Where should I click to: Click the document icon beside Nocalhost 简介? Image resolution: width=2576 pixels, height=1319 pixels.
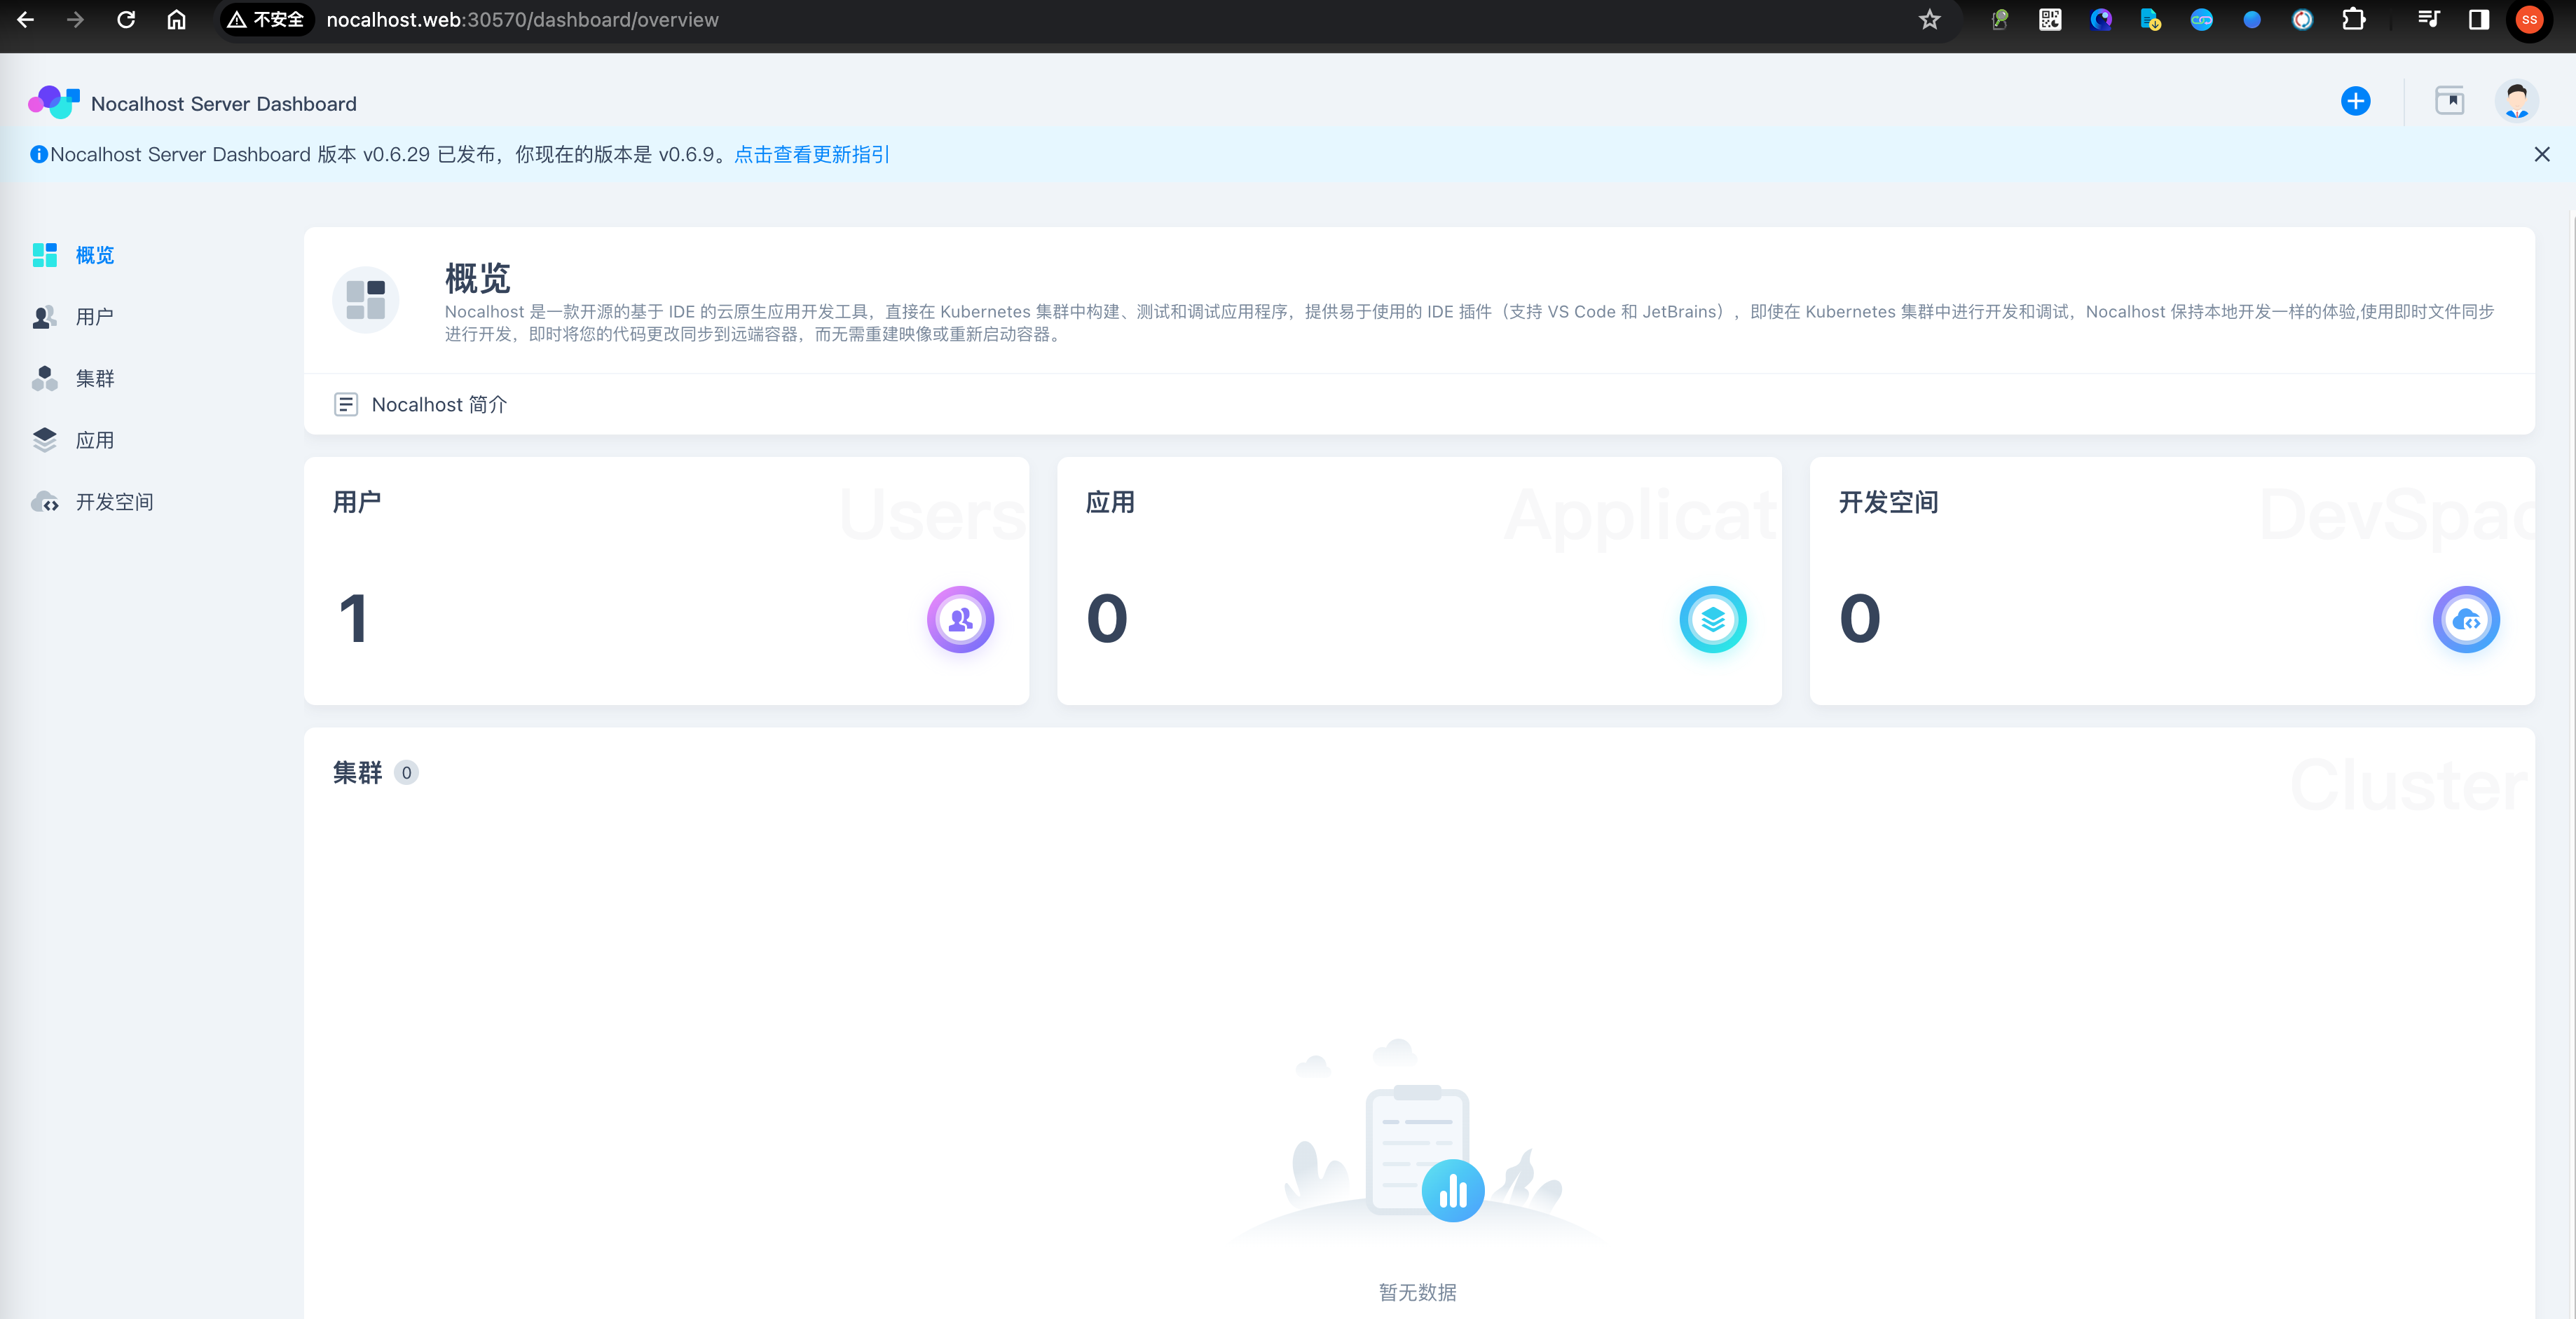346,404
